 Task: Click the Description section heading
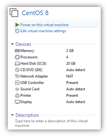coord(27,115)
